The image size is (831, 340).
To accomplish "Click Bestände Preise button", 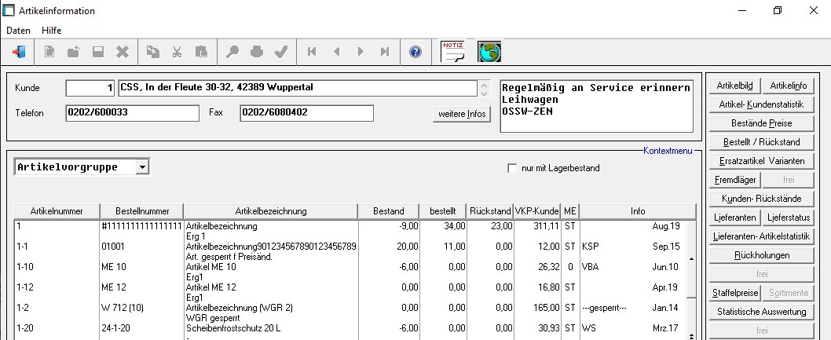I will tap(762, 123).
